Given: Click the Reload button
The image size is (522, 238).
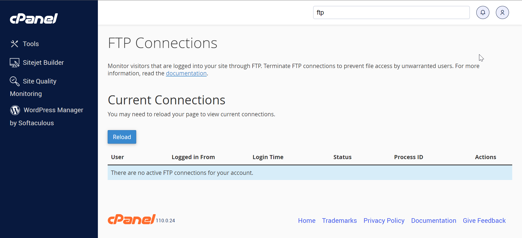Looking at the screenshot, I should (x=122, y=137).
